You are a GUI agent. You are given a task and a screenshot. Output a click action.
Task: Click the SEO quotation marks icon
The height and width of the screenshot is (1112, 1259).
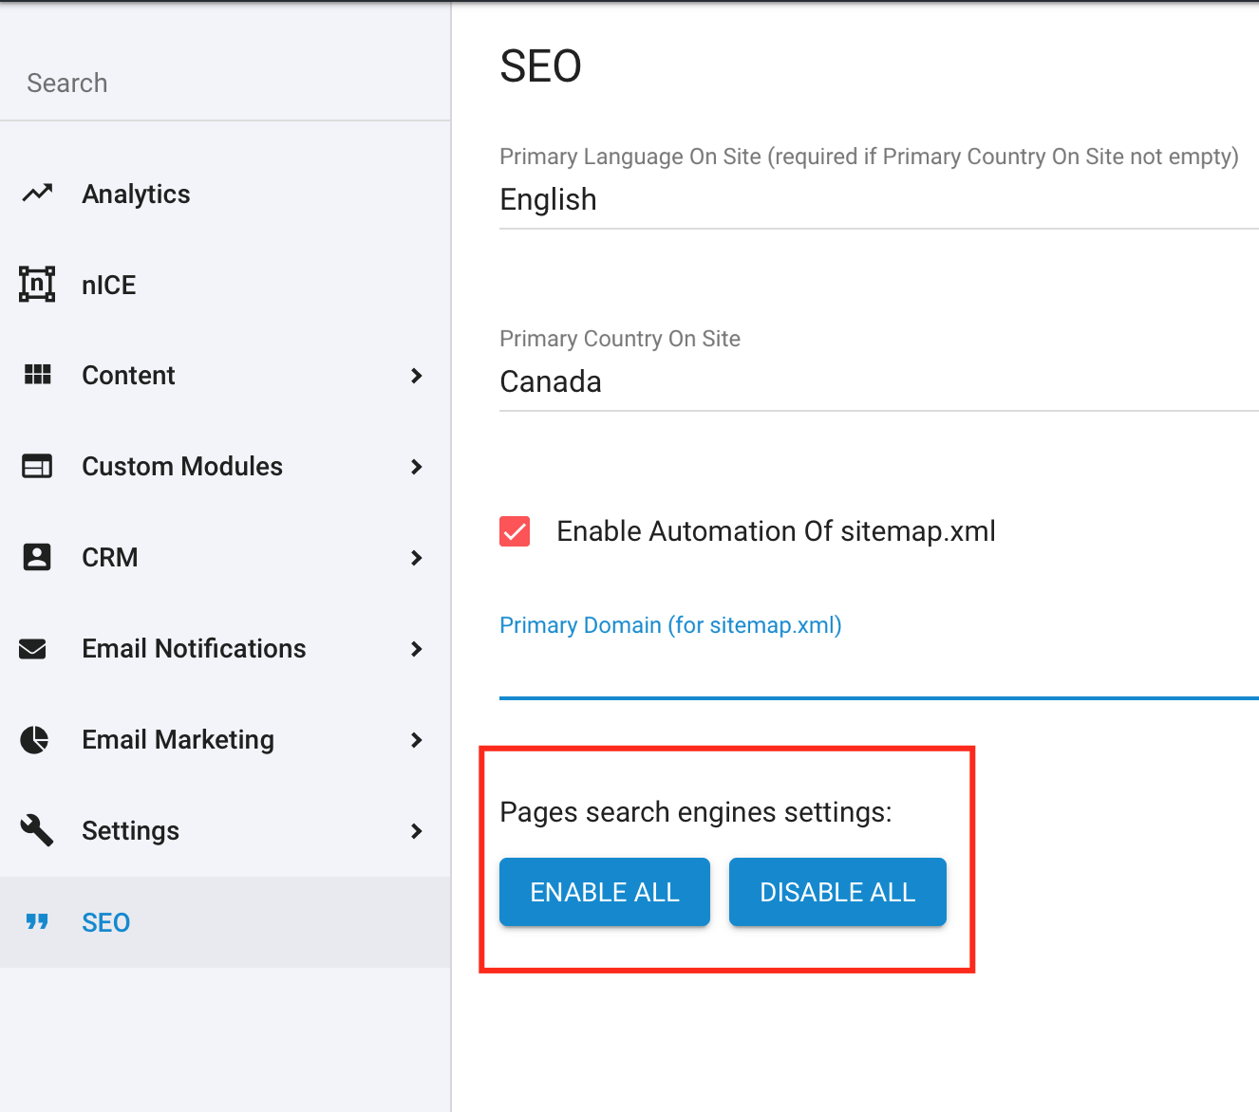tap(37, 922)
